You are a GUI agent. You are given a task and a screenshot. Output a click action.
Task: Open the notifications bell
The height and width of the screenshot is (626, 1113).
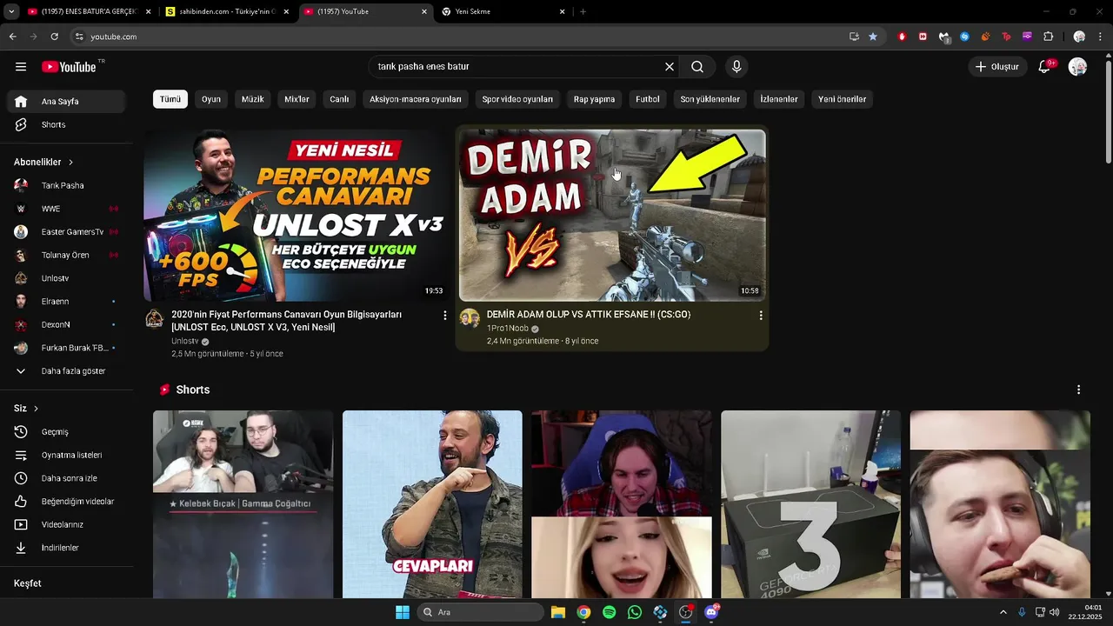tap(1045, 67)
